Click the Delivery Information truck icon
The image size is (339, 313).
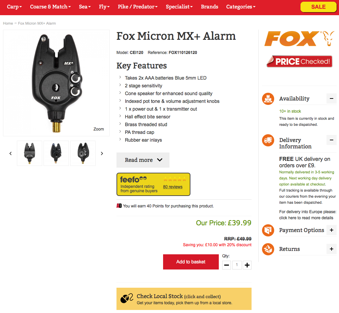pyautogui.click(x=268, y=140)
